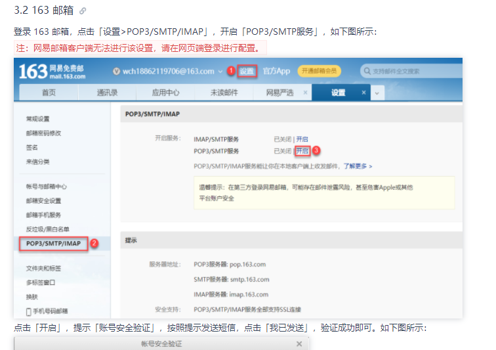Image resolution: width=496 pixels, height=350 pixels.
Task: Switch to the 首页 tab
Action: (x=49, y=93)
